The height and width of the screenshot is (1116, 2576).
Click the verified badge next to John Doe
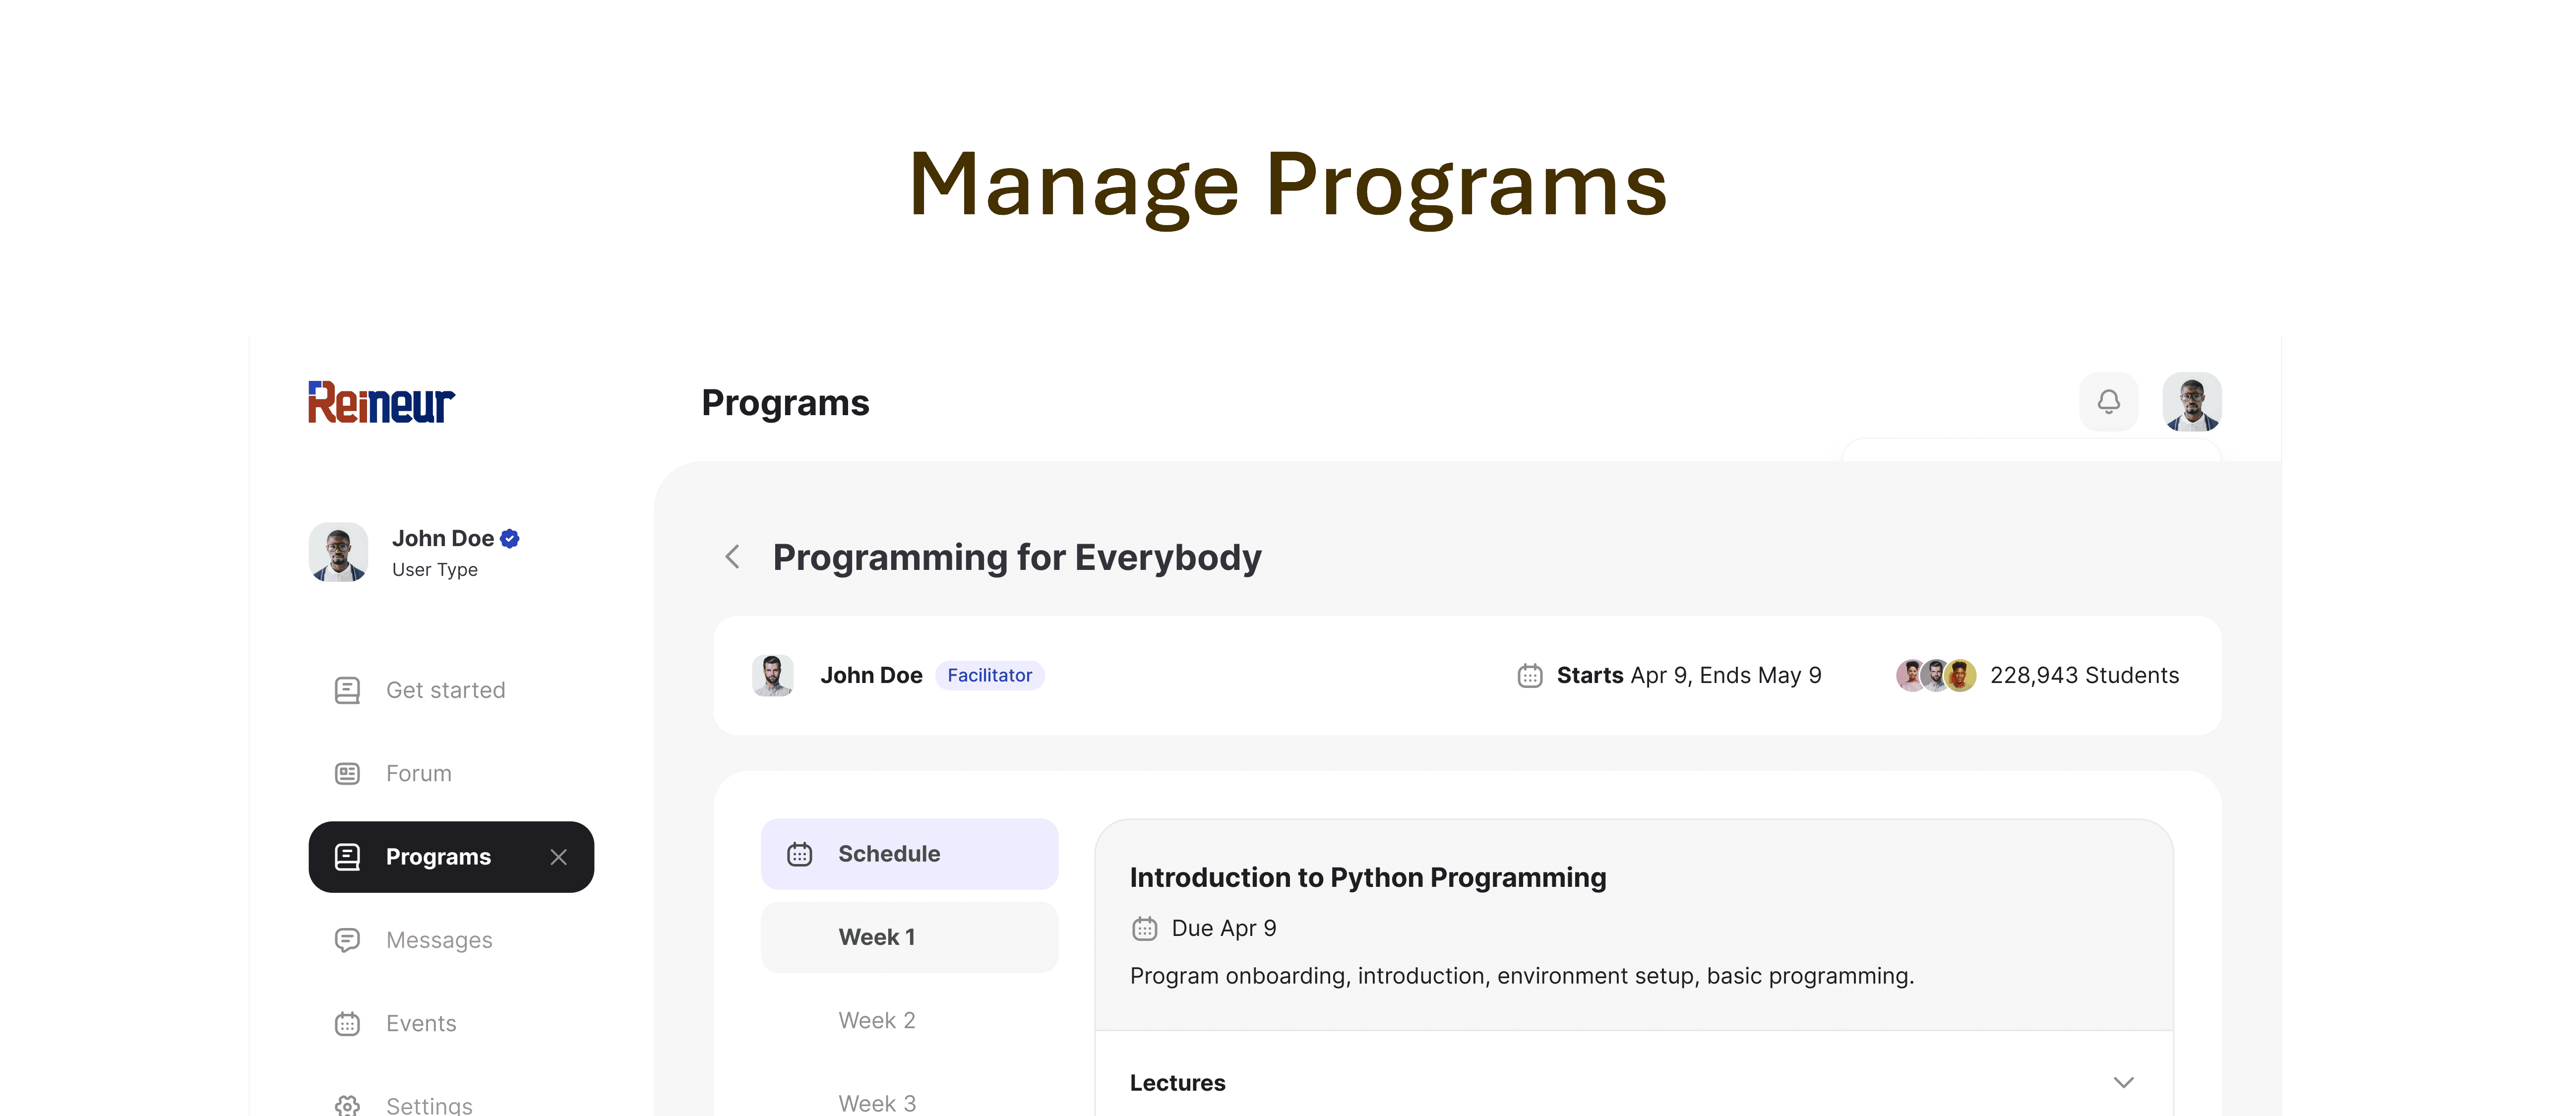pyautogui.click(x=510, y=538)
